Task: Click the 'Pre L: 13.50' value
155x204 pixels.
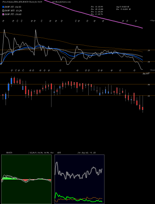Action: 97,12
